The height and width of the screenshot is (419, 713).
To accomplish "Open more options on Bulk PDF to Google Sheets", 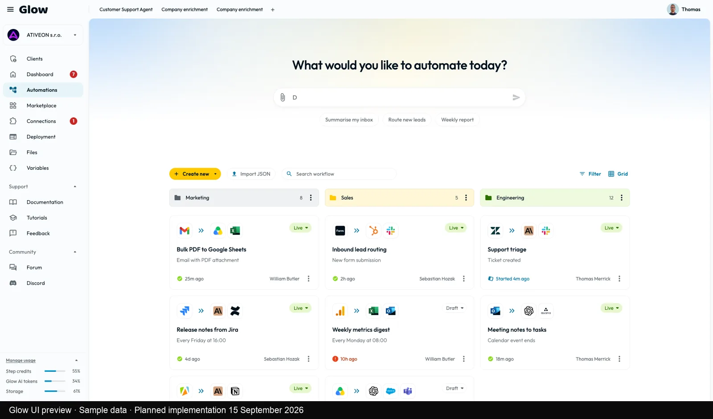I will point(308,279).
